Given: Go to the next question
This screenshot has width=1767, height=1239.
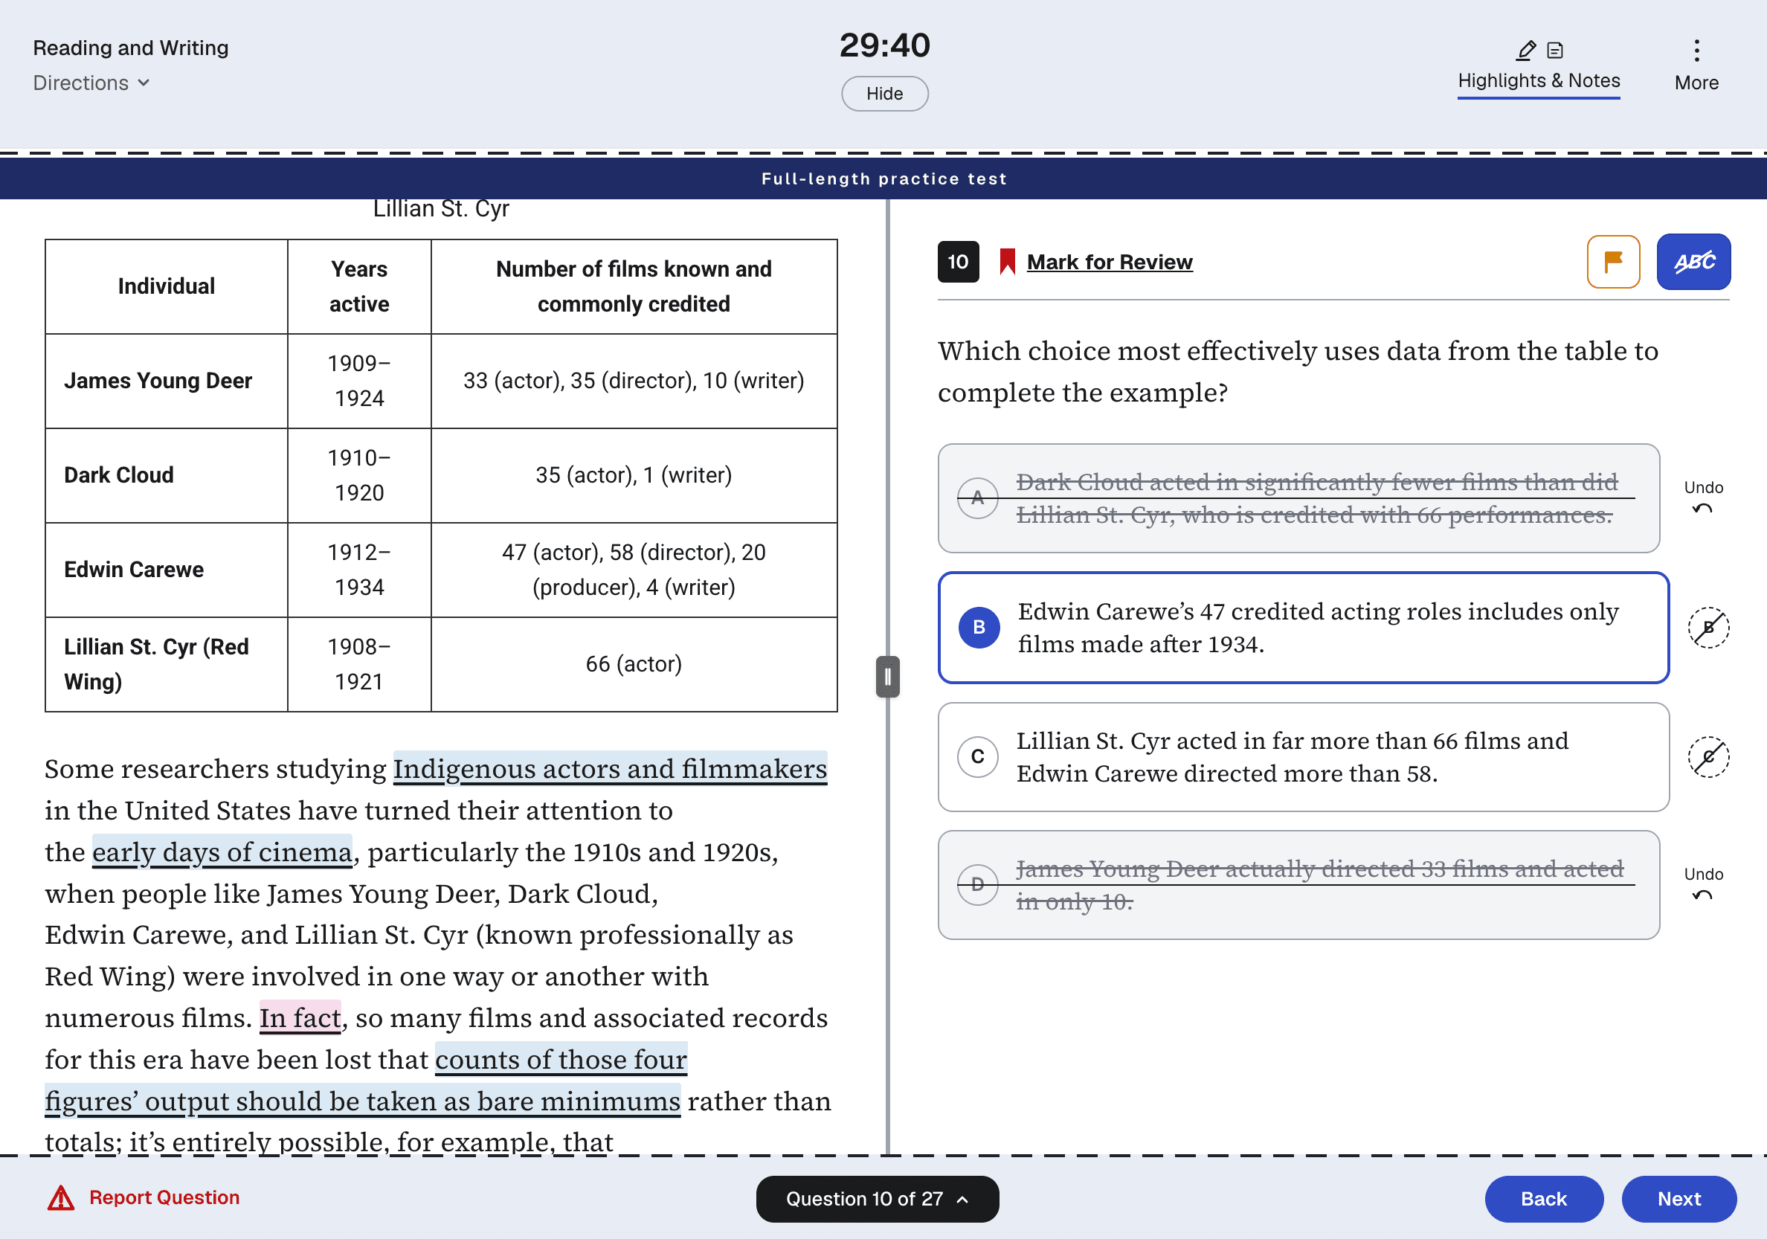Looking at the screenshot, I should 1679,1198.
